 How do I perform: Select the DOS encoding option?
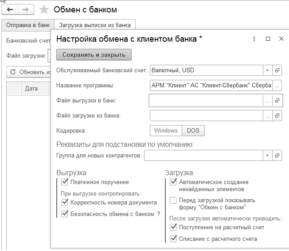click(x=193, y=130)
